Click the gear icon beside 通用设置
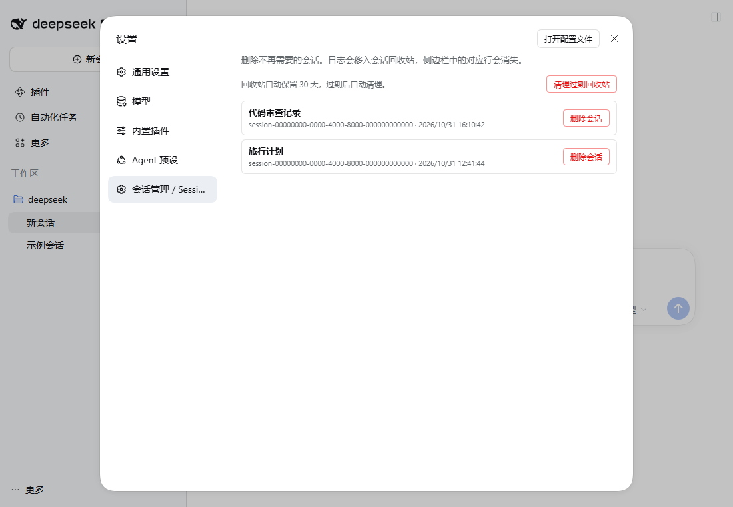This screenshot has width=733, height=507. [x=121, y=72]
